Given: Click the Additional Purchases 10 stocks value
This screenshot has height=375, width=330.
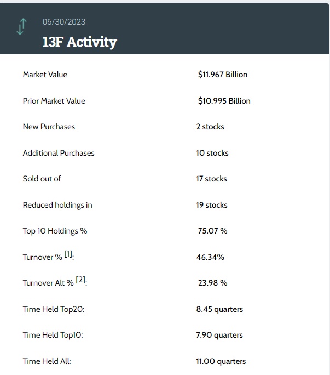Looking at the screenshot, I should click(x=212, y=153).
